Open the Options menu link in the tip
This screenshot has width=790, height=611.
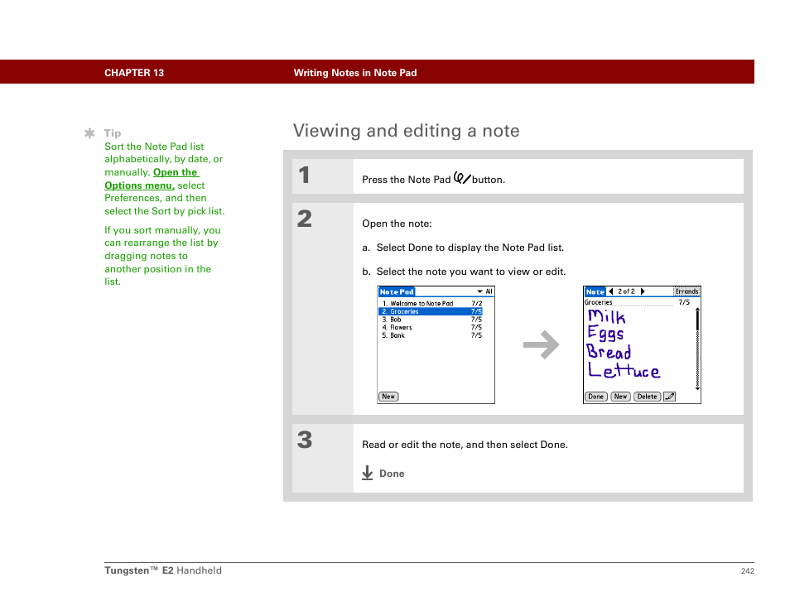(152, 179)
